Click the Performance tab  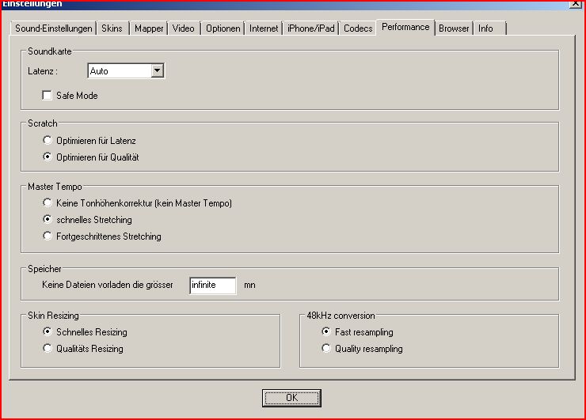pyautogui.click(x=405, y=27)
